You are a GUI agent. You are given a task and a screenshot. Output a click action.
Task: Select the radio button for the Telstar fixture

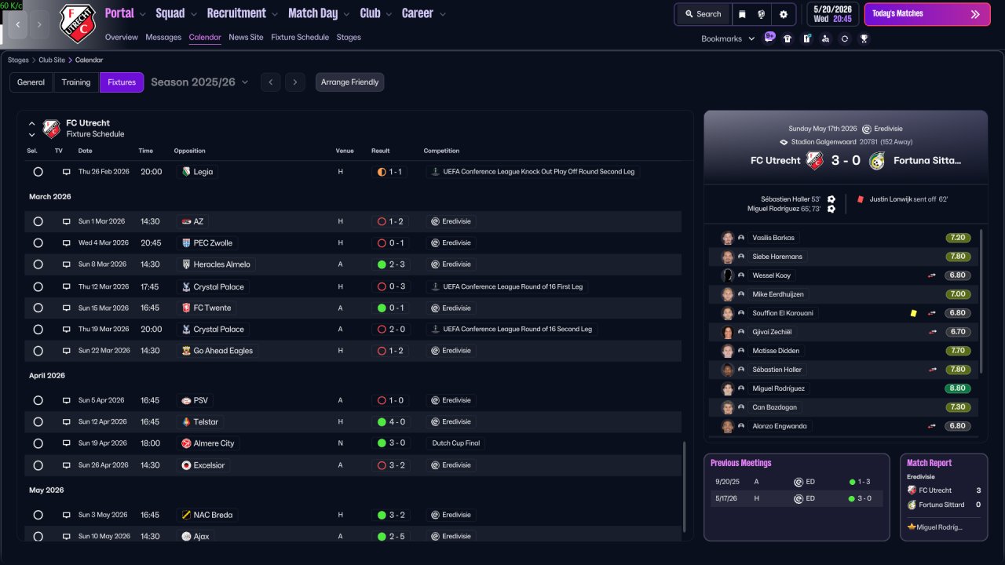point(38,422)
